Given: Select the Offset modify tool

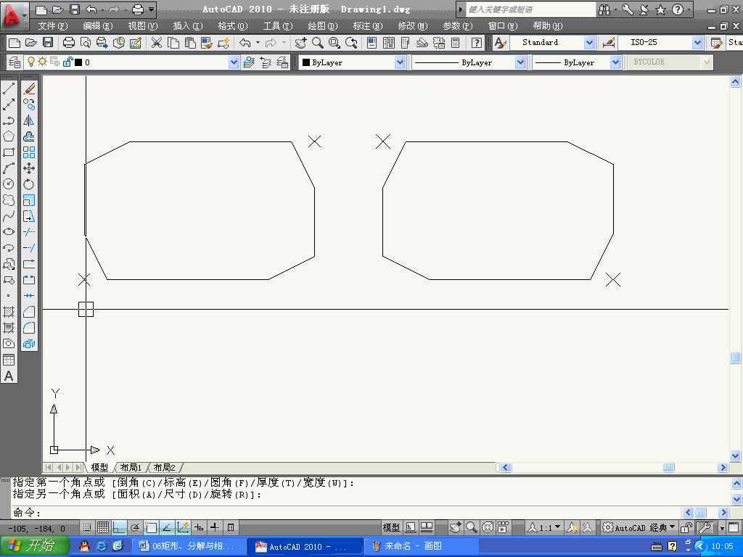Looking at the screenshot, I should tap(29, 136).
